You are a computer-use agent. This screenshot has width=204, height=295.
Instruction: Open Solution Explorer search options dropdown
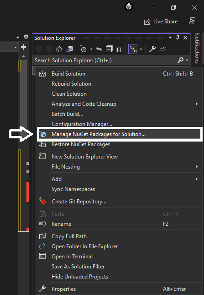[x=187, y=60]
